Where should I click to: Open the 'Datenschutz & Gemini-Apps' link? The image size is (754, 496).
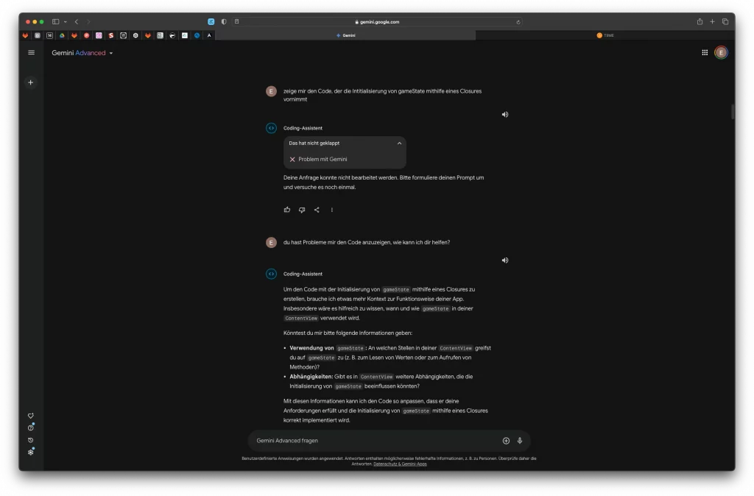click(x=400, y=464)
